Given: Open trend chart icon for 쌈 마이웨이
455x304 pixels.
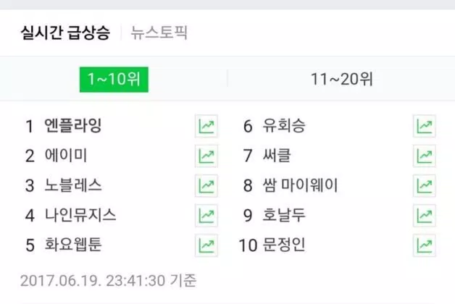Looking at the screenshot, I should click(x=425, y=186).
